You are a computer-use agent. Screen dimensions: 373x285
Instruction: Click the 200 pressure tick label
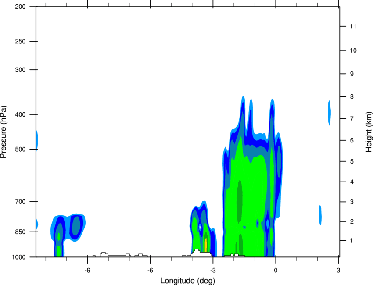(20, 7)
